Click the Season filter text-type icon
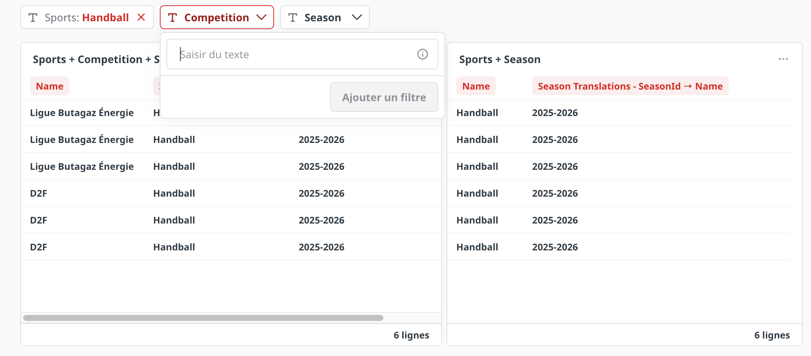Image resolution: width=811 pixels, height=356 pixels. pos(293,18)
